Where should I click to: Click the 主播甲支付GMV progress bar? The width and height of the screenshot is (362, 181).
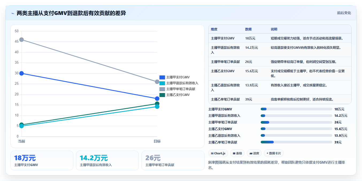[296, 109]
